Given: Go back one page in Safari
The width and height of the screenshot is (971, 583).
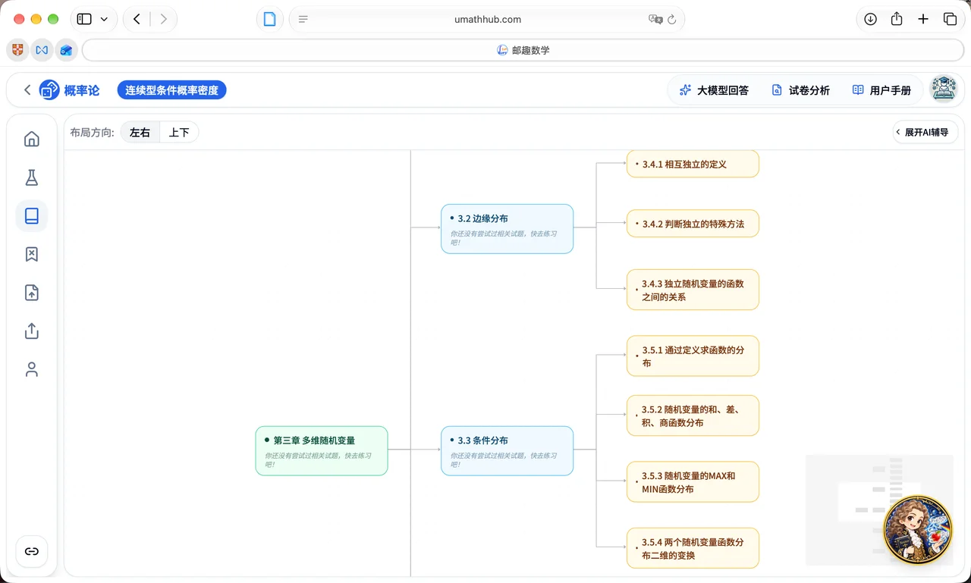Looking at the screenshot, I should coord(137,20).
